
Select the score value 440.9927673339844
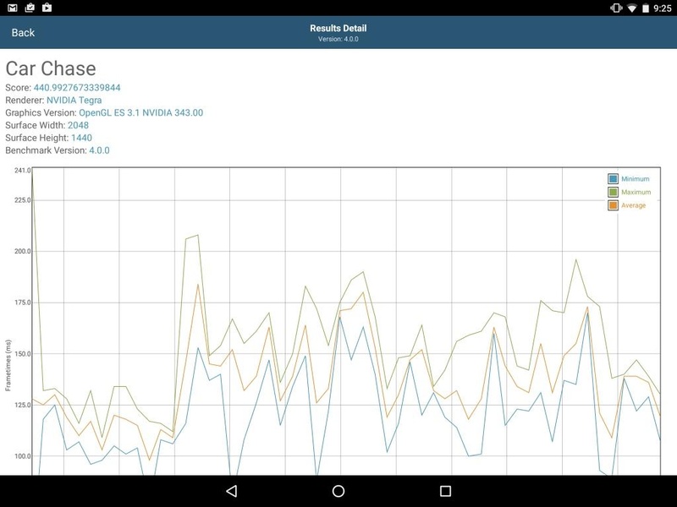point(77,88)
